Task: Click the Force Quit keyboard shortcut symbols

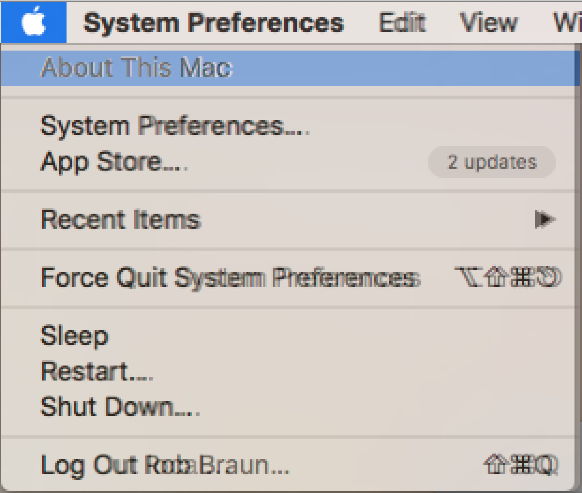Action: tap(508, 277)
